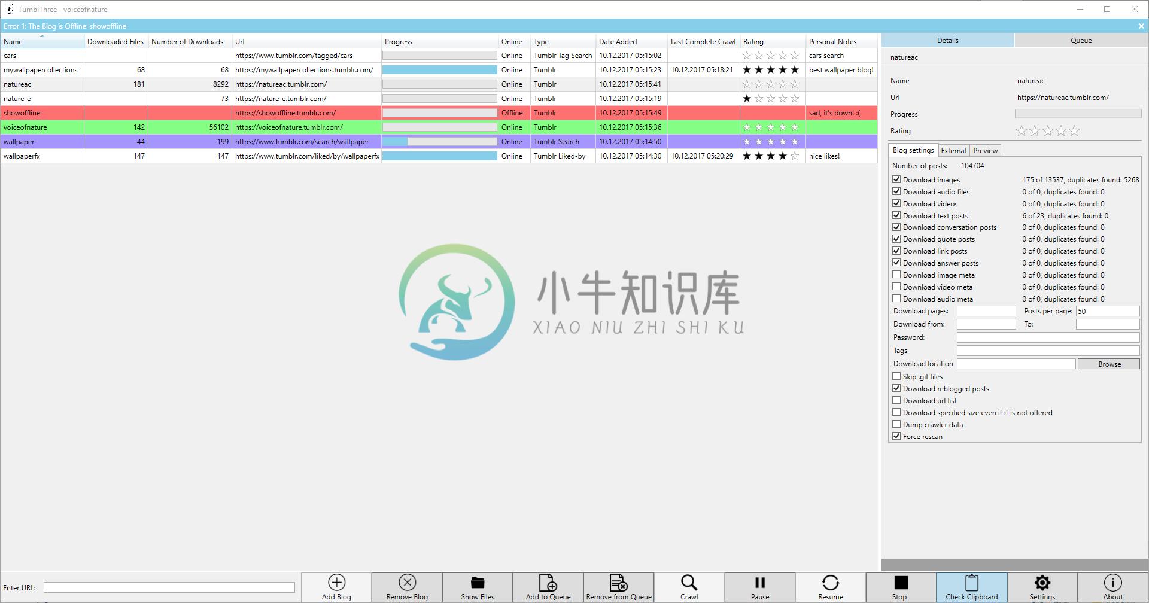Select the Details tab

[x=947, y=41]
